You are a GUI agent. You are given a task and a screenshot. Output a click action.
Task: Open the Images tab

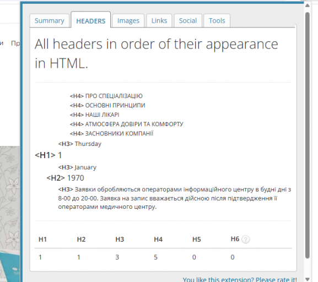click(128, 21)
